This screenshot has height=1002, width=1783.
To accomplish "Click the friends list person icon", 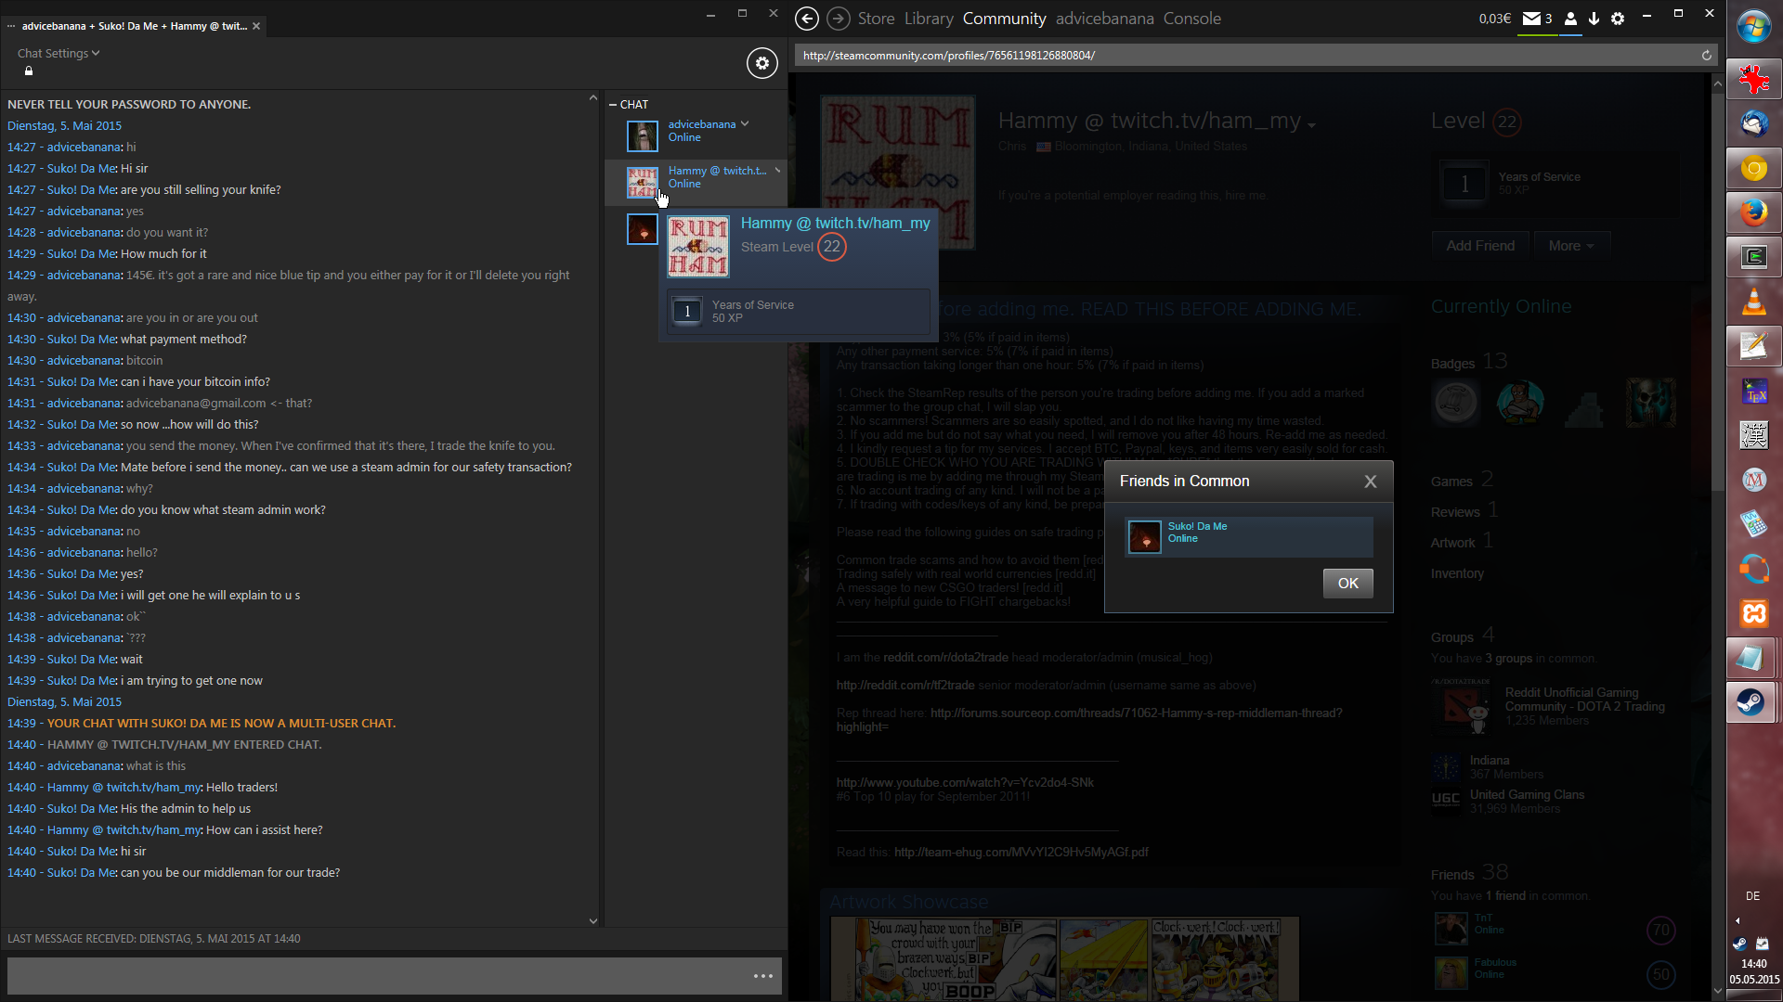I will tap(1570, 19).
